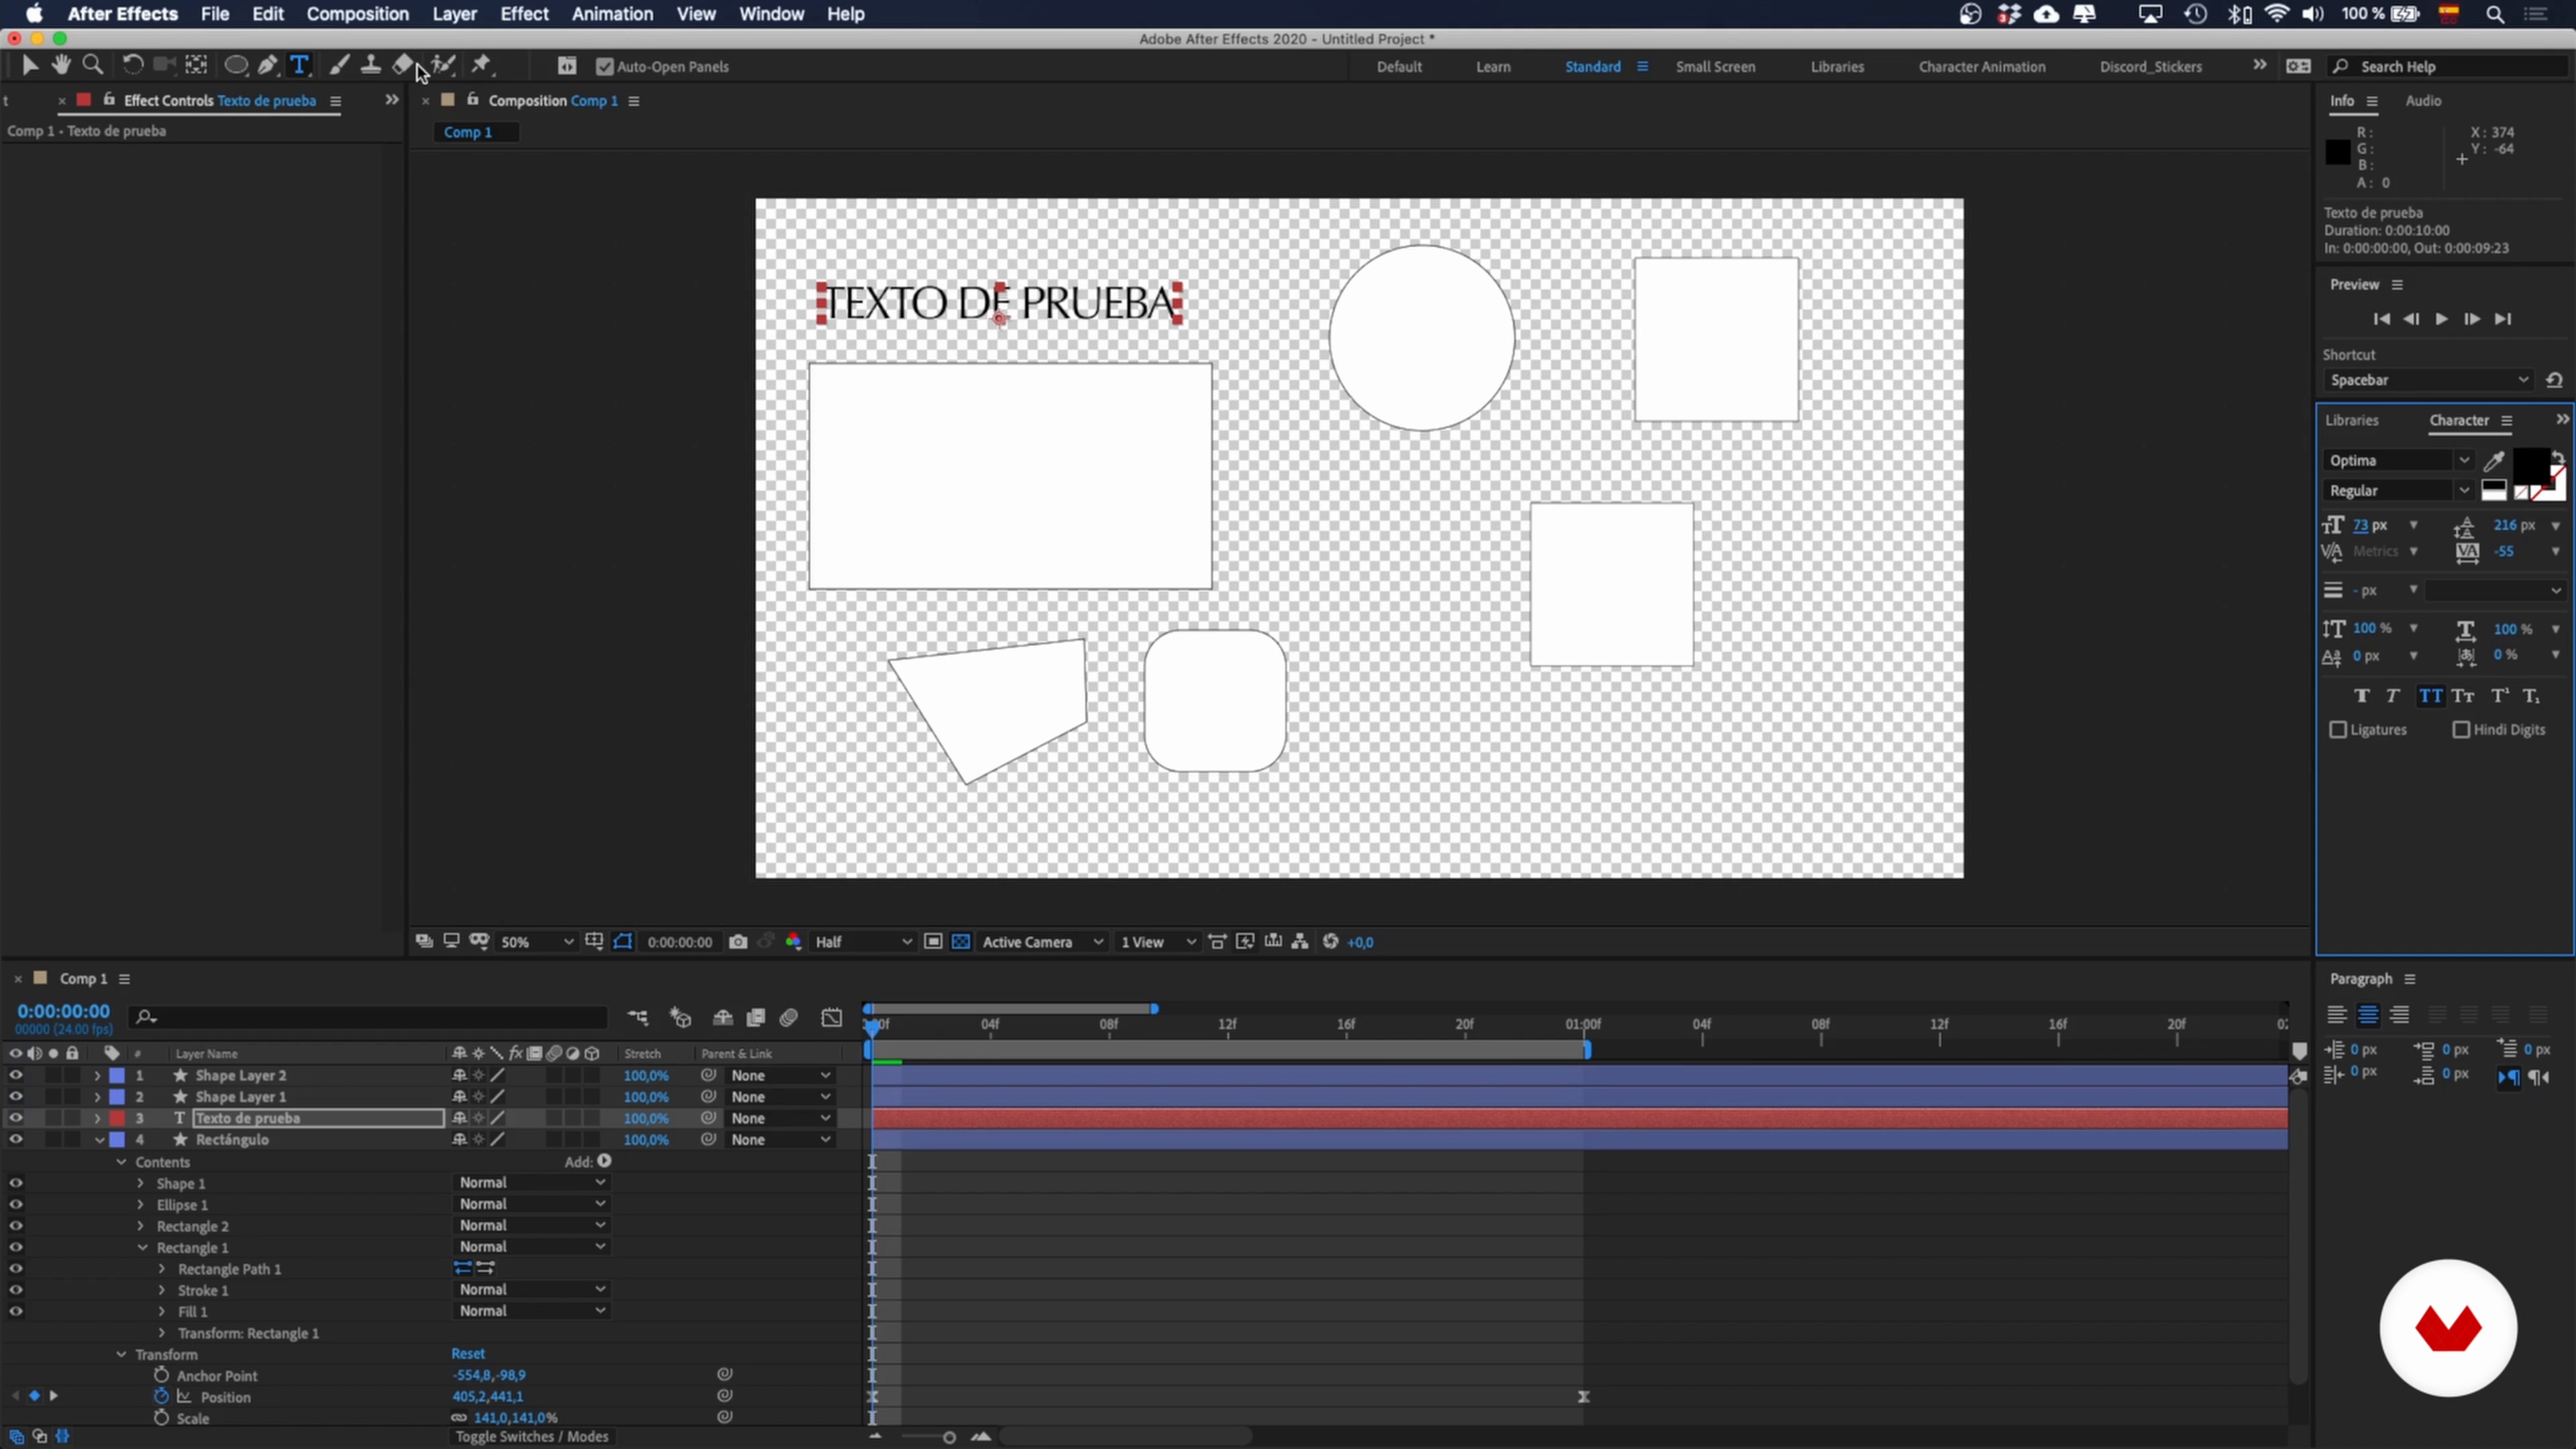This screenshot has width=2576, height=1449.
Task: Hide the Rectángulo layer visibility
Action: coord(16,1140)
